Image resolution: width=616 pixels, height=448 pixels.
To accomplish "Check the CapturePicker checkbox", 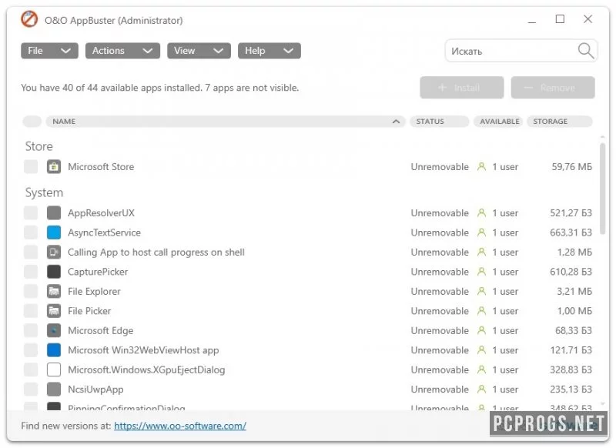I will [x=31, y=272].
